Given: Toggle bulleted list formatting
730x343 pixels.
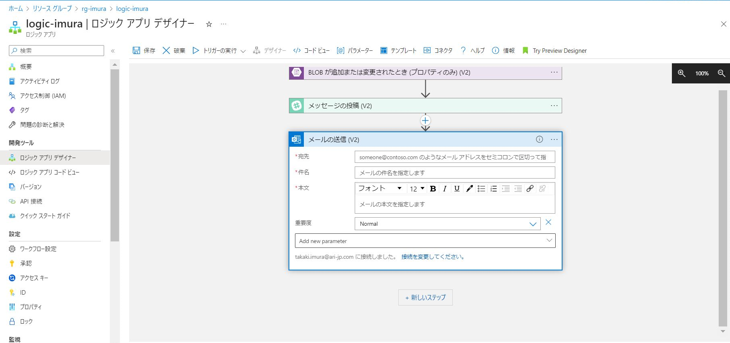Looking at the screenshot, I should [x=481, y=189].
